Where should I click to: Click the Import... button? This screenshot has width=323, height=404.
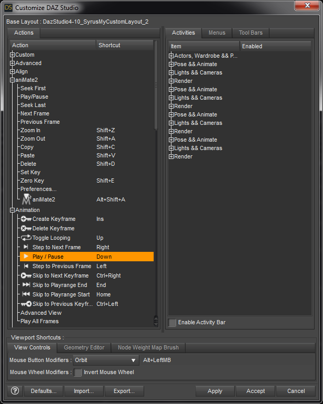point(84,391)
